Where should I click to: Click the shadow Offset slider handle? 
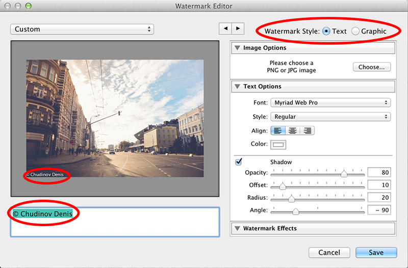283,186
